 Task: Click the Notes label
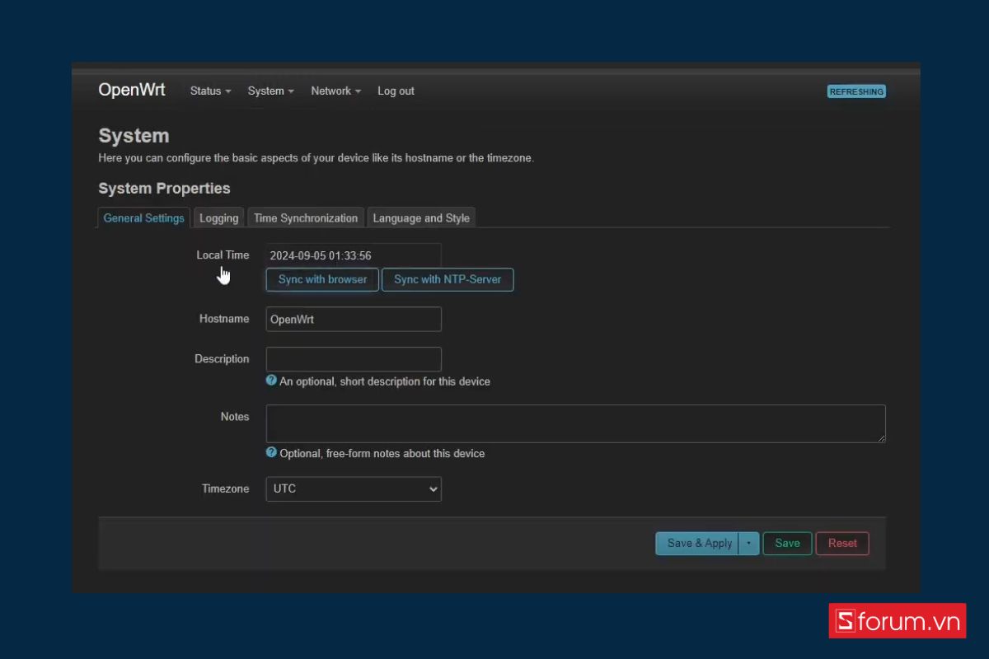[235, 417]
